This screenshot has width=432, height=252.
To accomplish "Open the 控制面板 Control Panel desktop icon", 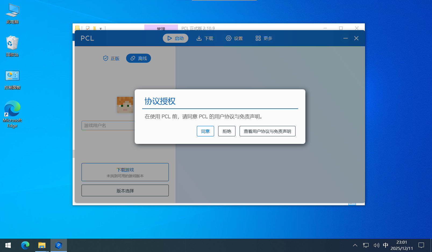I will pyautogui.click(x=12, y=79).
